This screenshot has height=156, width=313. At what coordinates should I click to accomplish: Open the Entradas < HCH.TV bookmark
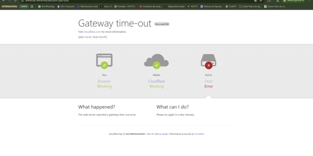pos(125,7)
